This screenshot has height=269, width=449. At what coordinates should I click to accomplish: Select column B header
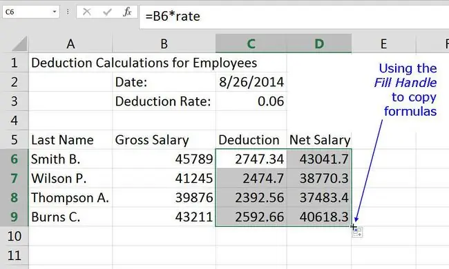164,43
